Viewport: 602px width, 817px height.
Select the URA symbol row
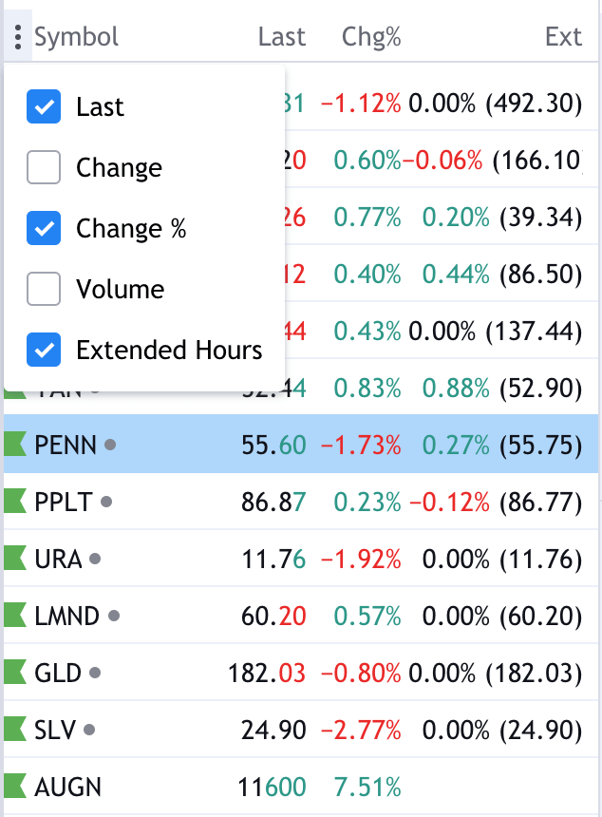point(301,559)
